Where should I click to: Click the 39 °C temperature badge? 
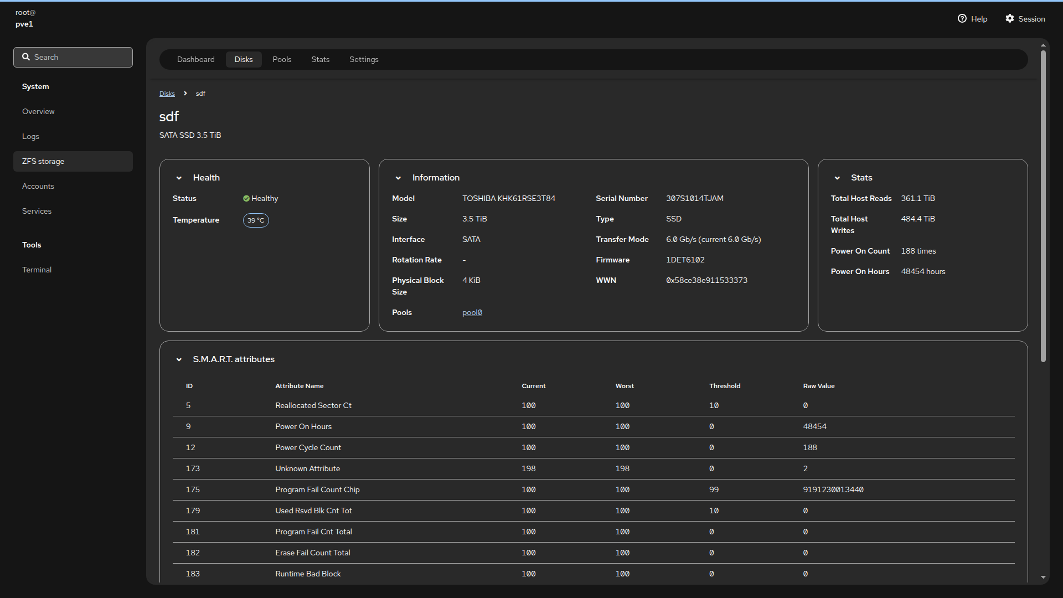(x=256, y=220)
